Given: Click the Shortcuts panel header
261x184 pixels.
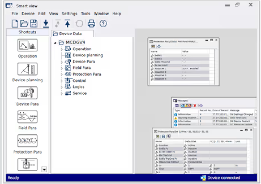Looking at the screenshot, I should pyautogui.click(x=28, y=32).
